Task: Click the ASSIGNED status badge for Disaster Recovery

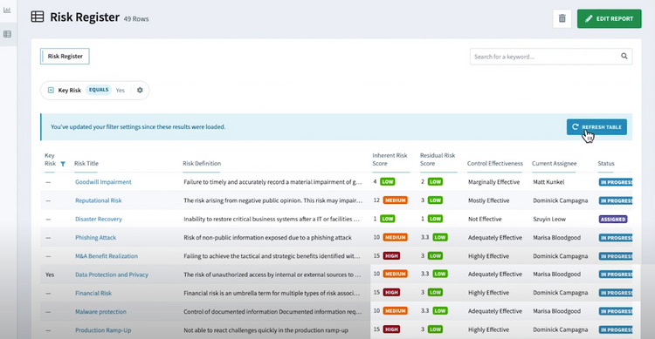Action: 613,219
